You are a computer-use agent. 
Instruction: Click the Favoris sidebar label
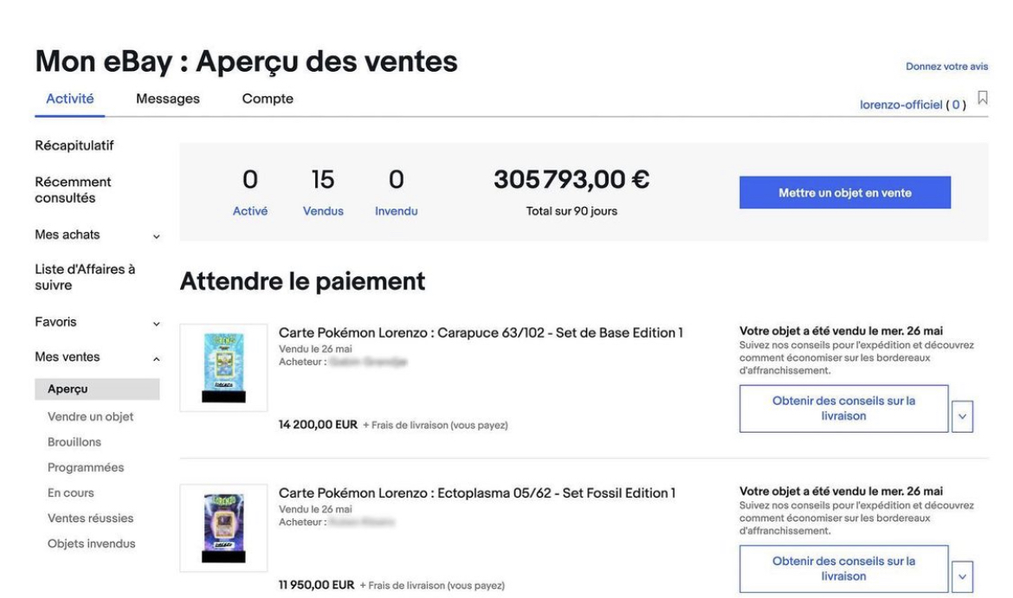[55, 322]
